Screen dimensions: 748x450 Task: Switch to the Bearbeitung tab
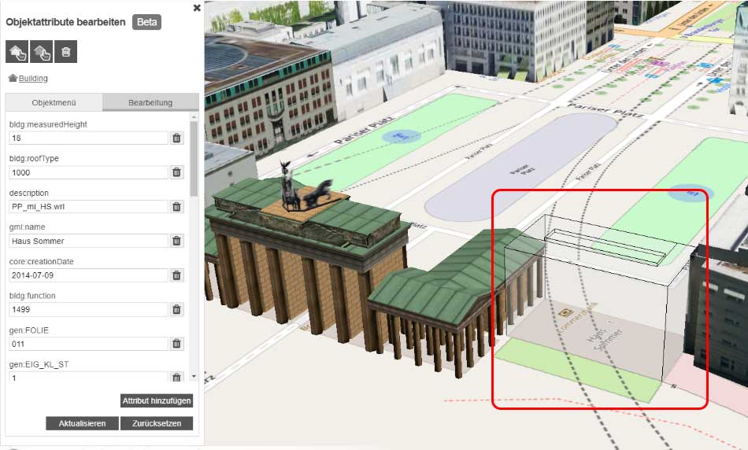coord(150,102)
